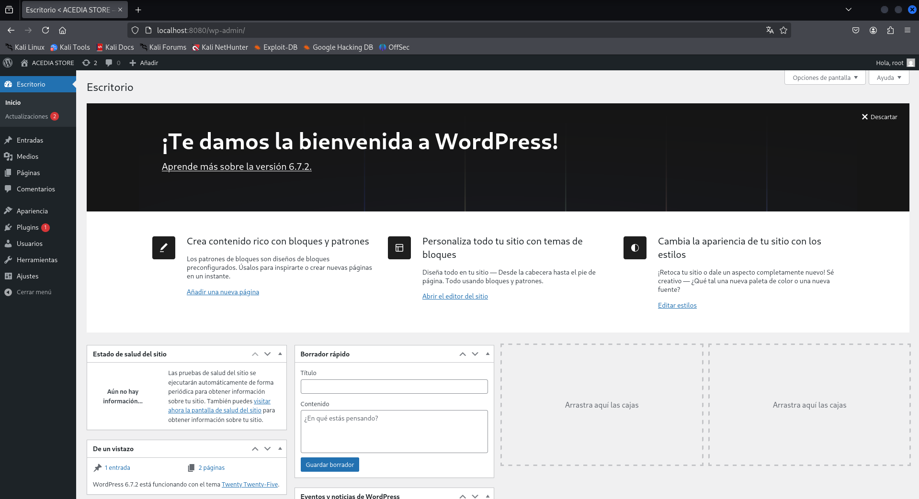This screenshot has width=919, height=499.
Task: Click Abrir el editor del sitio link
Action: (455, 296)
